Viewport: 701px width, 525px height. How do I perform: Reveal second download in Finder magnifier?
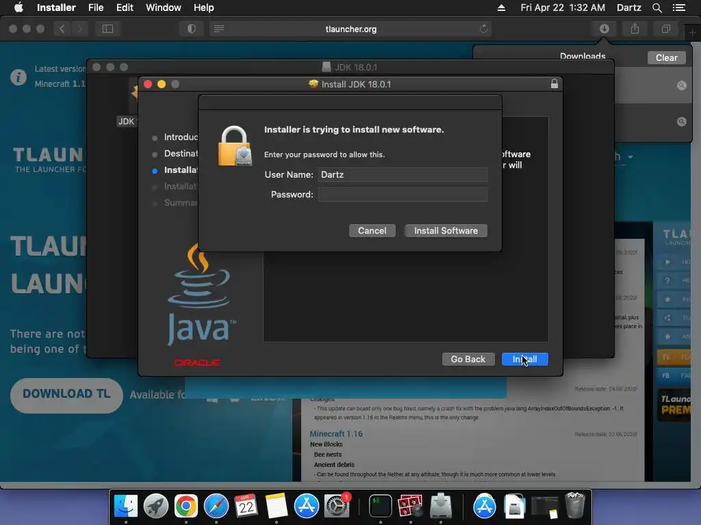coord(681,122)
